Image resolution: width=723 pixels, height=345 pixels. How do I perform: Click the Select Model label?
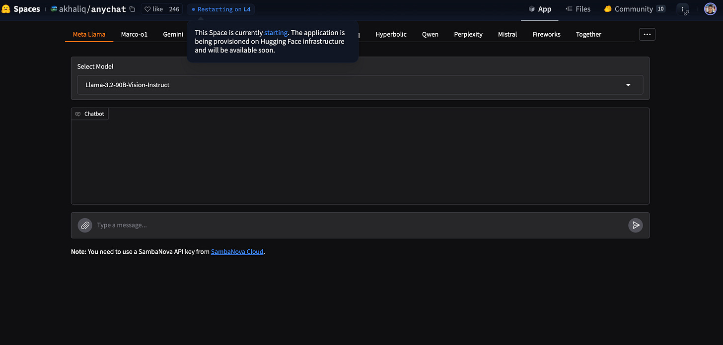click(x=95, y=66)
